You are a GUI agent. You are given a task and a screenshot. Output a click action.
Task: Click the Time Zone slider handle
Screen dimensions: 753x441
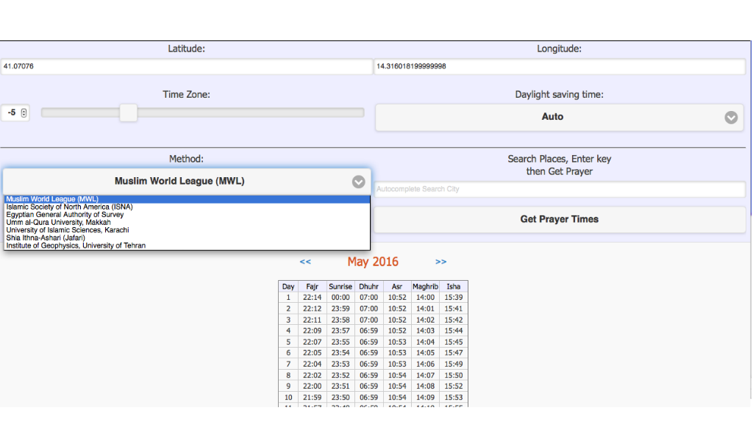pyautogui.click(x=129, y=112)
